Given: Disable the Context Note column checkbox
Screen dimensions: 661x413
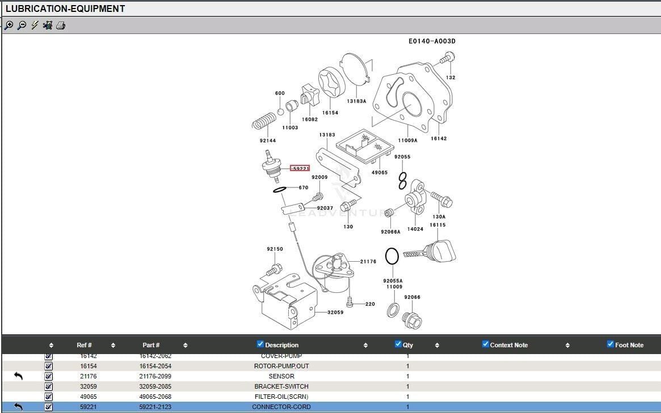Looking at the screenshot, I should coord(485,344).
